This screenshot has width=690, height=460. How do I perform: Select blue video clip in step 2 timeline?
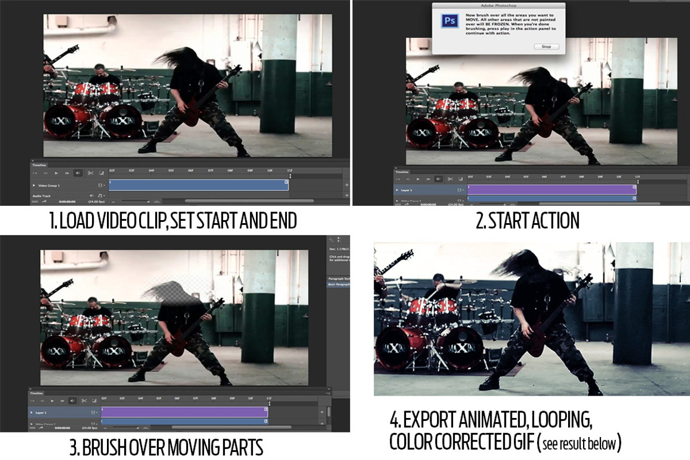coord(552,198)
